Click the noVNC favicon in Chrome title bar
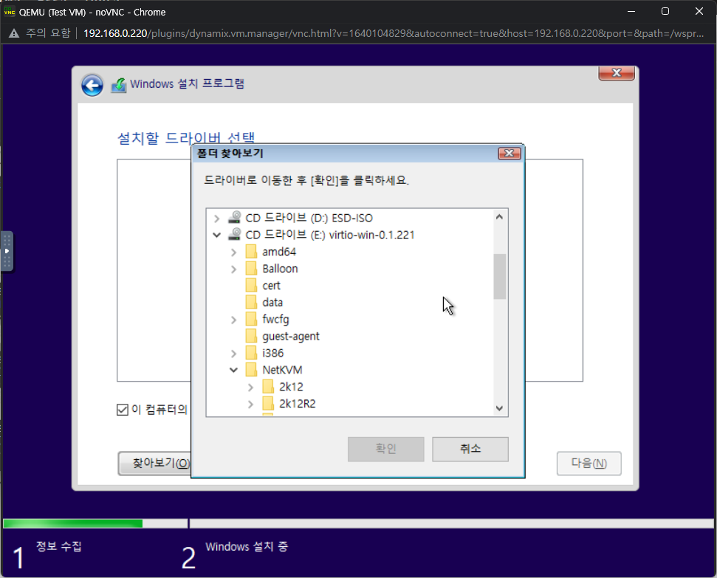The height and width of the screenshot is (578, 717). tap(9, 12)
